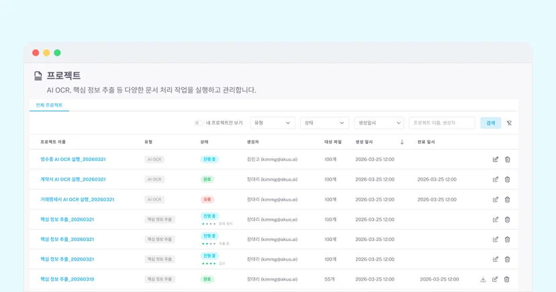Open project 핵심 정보 추출_20260319
The width and height of the screenshot is (556, 292).
point(67,279)
